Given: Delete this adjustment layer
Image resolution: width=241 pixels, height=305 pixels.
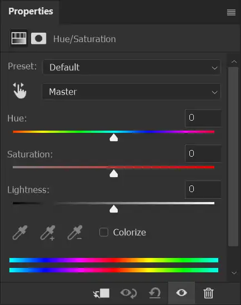Looking at the screenshot, I should [208, 293].
